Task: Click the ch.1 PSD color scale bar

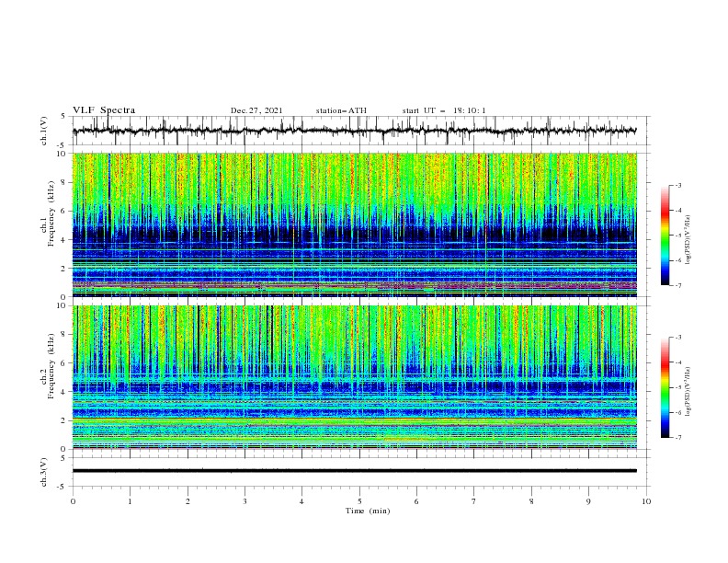Action: point(665,235)
